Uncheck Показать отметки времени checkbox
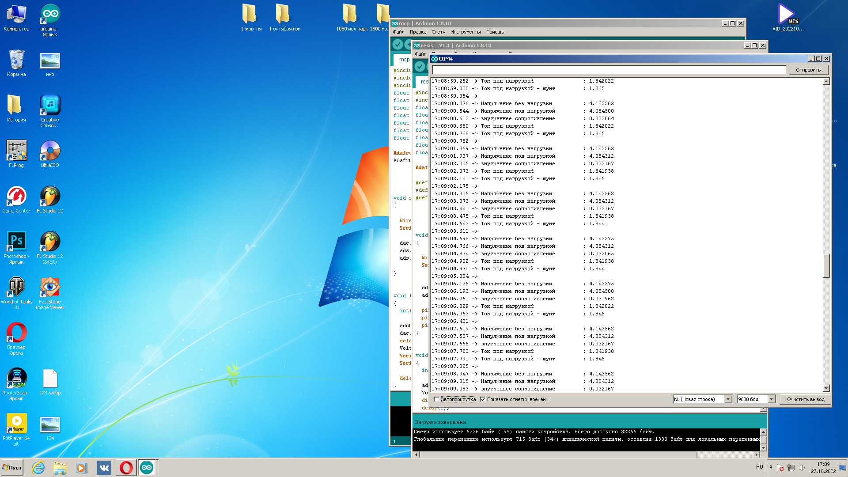Image resolution: width=848 pixels, height=477 pixels. tap(483, 399)
